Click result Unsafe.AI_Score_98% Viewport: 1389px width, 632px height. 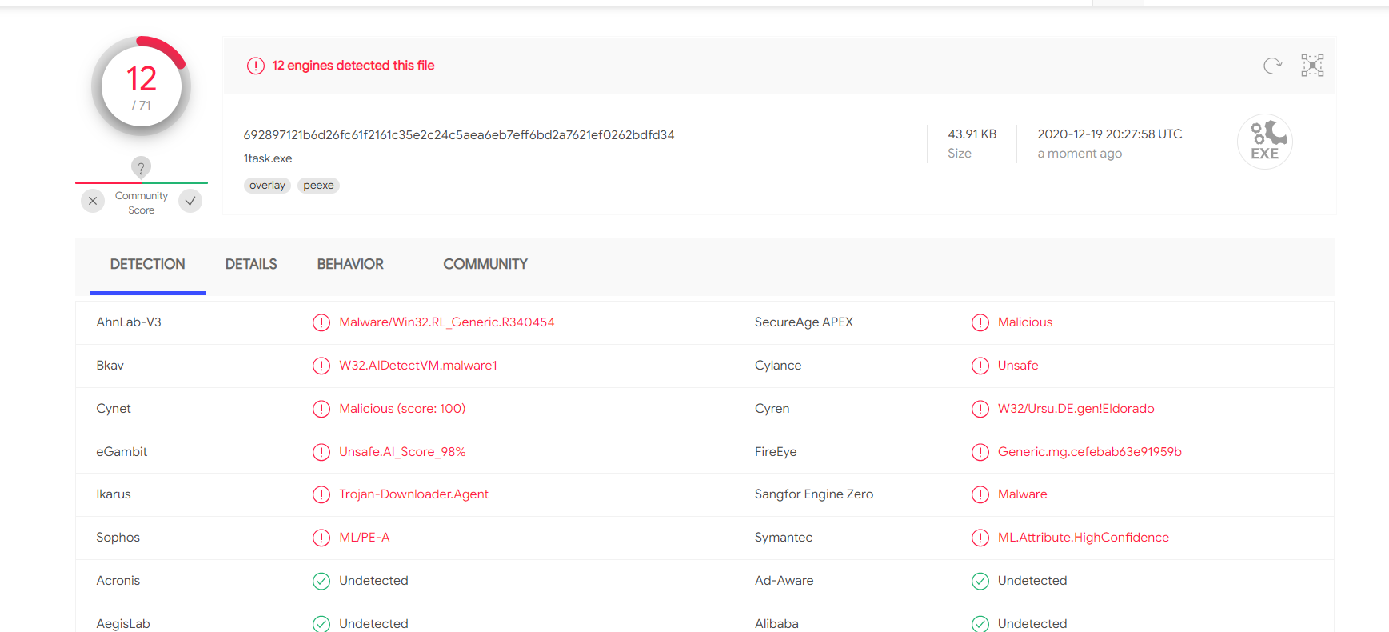coord(402,452)
